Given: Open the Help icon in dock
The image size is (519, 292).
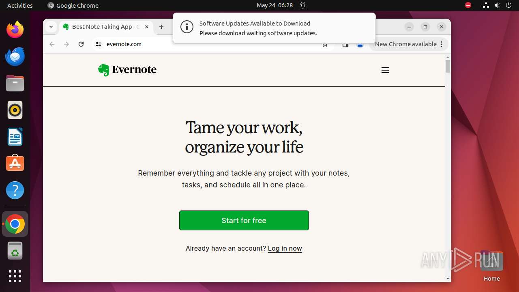Looking at the screenshot, I should click(15, 190).
